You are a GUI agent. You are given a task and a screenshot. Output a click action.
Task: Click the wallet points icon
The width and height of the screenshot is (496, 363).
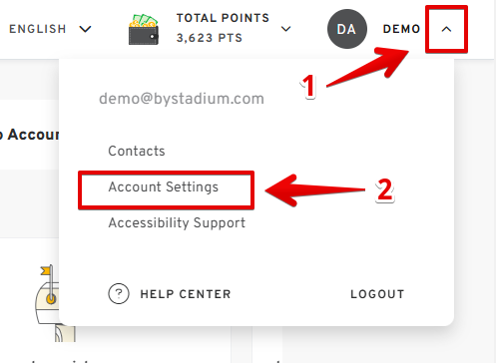point(144,29)
